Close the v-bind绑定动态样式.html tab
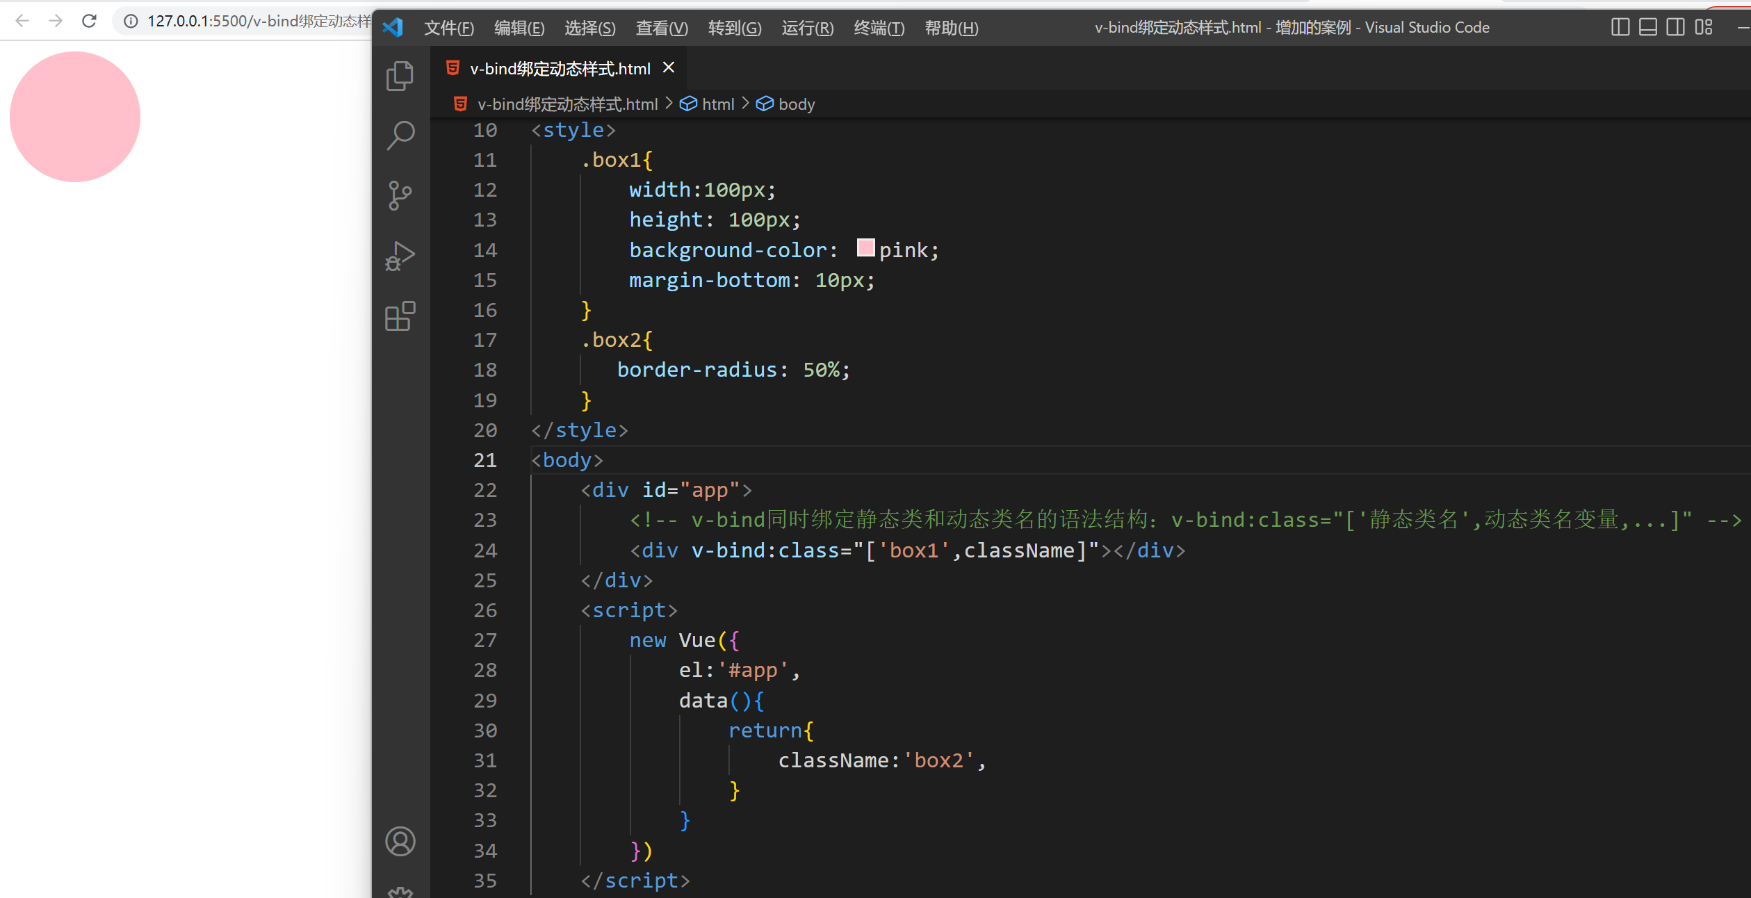Viewport: 1751px width, 898px height. click(x=669, y=67)
